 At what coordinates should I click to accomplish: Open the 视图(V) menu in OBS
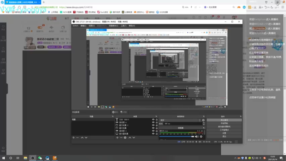(92, 26)
